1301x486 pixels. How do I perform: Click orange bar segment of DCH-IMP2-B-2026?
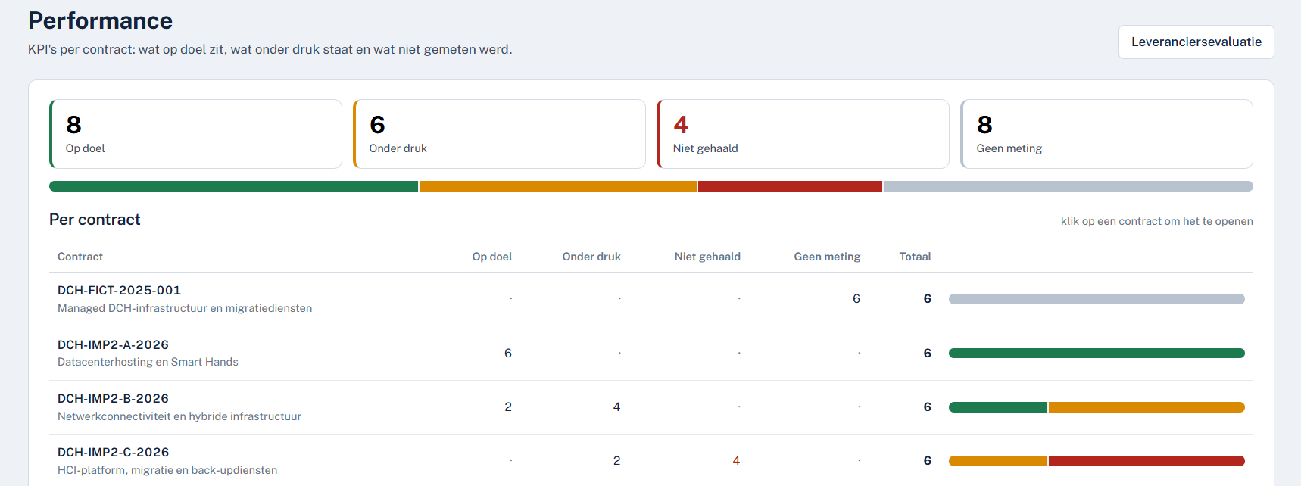coord(1147,407)
